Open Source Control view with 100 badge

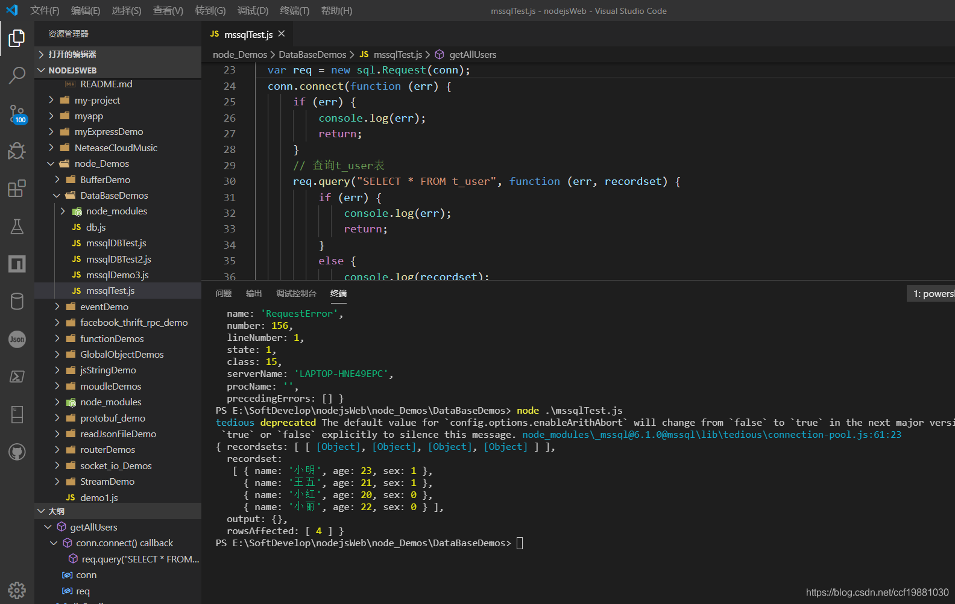(x=17, y=113)
